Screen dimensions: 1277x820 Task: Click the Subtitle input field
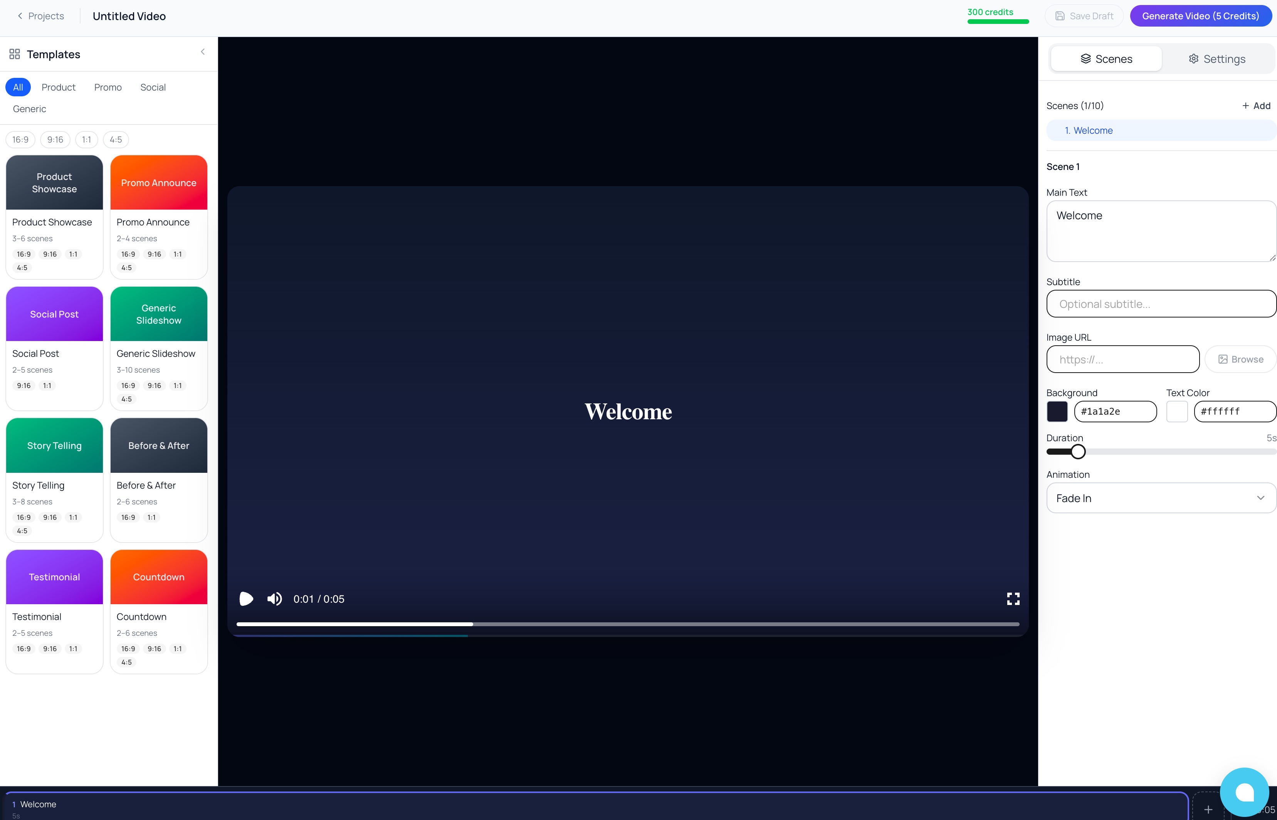pyautogui.click(x=1160, y=304)
